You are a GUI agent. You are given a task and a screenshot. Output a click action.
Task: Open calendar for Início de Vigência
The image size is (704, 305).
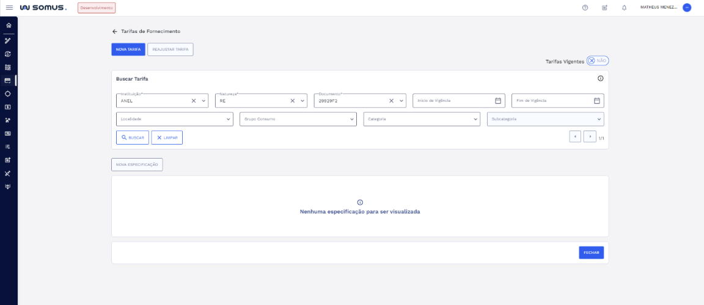tap(497, 101)
